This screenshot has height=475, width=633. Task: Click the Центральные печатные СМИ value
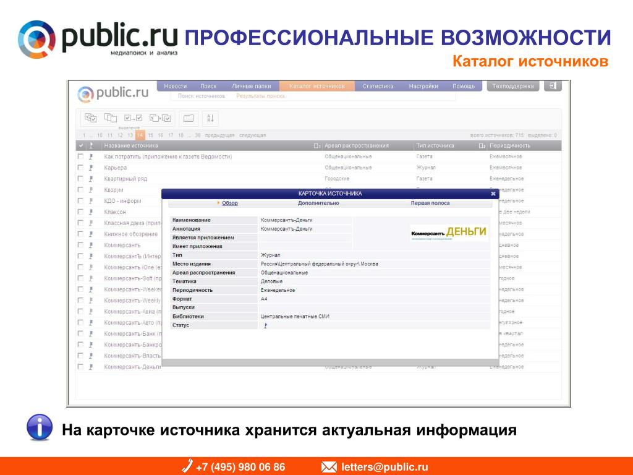pos(295,317)
